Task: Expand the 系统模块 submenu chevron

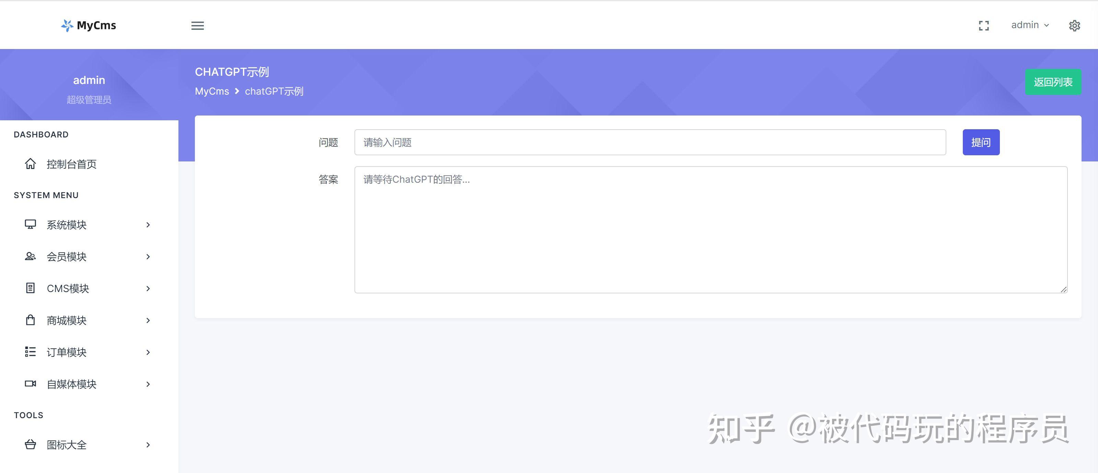Action: [x=148, y=225]
